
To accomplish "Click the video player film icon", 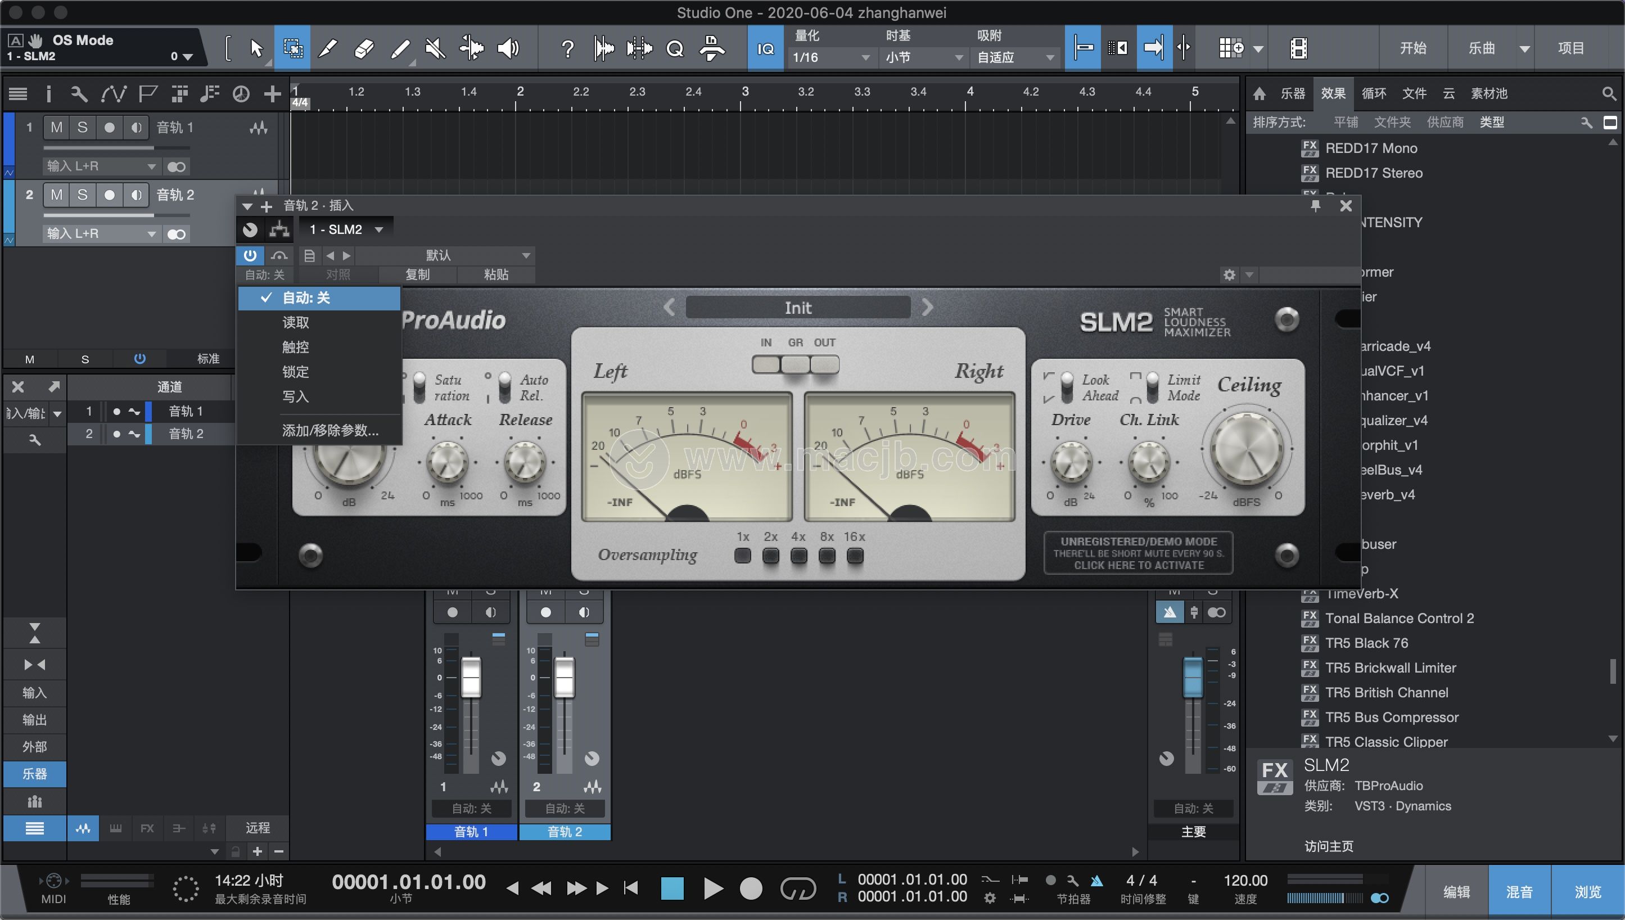I will (x=1299, y=48).
